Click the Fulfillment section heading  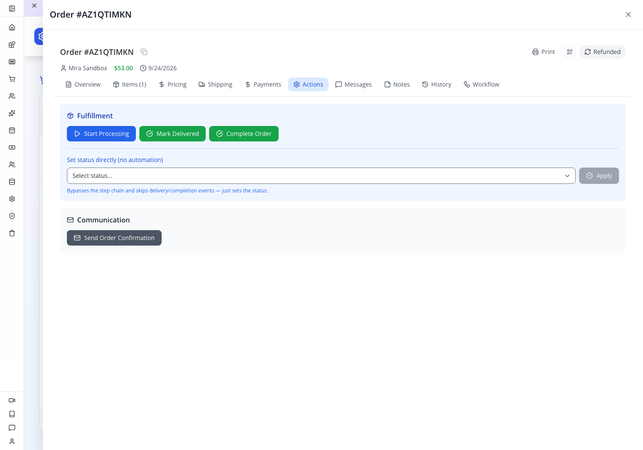(x=95, y=116)
